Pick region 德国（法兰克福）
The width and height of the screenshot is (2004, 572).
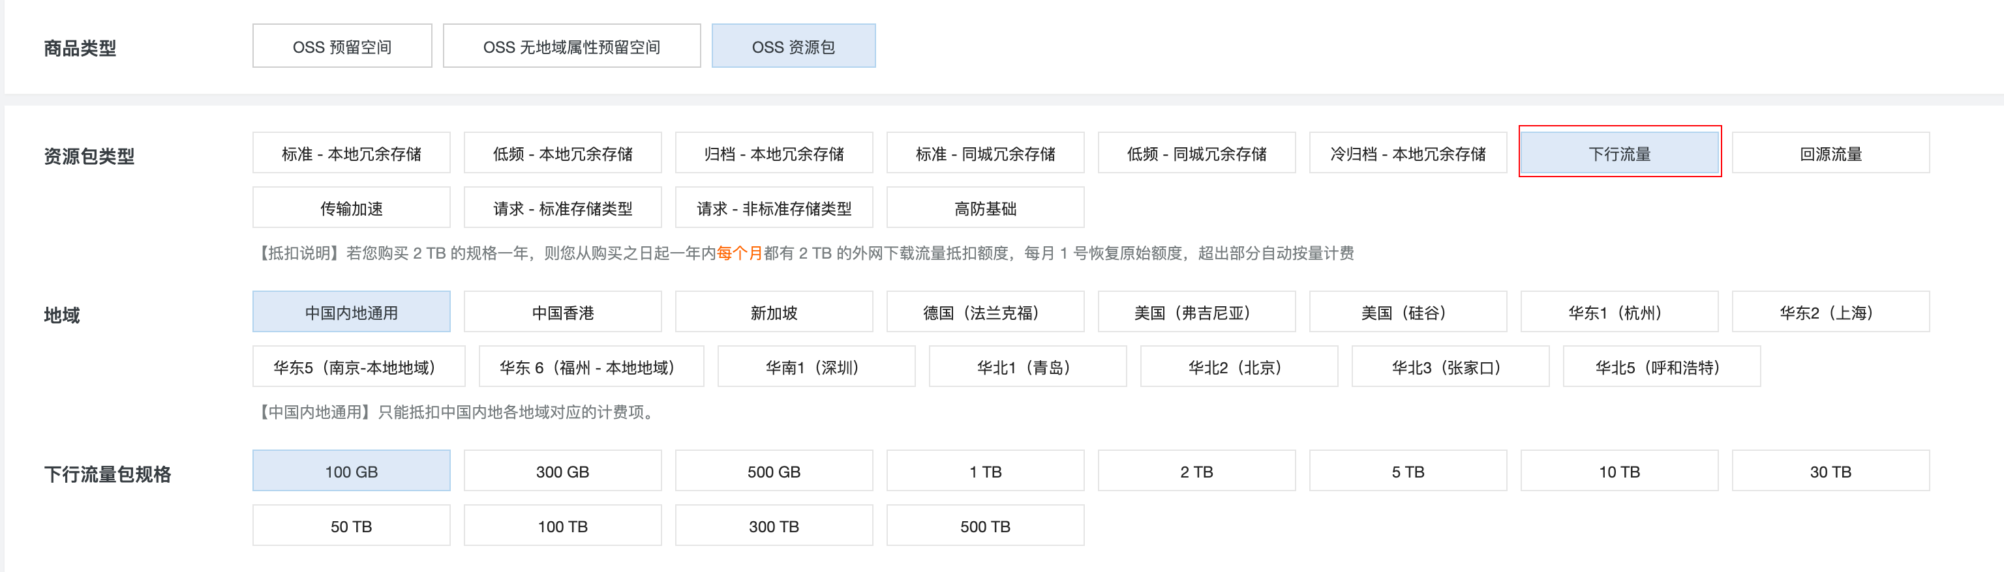986,311
